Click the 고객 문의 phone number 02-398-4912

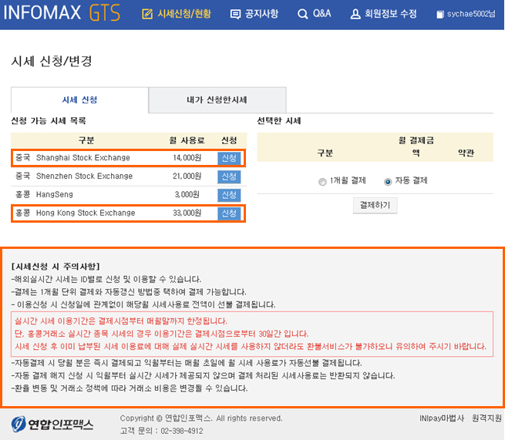tap(182, 431)
